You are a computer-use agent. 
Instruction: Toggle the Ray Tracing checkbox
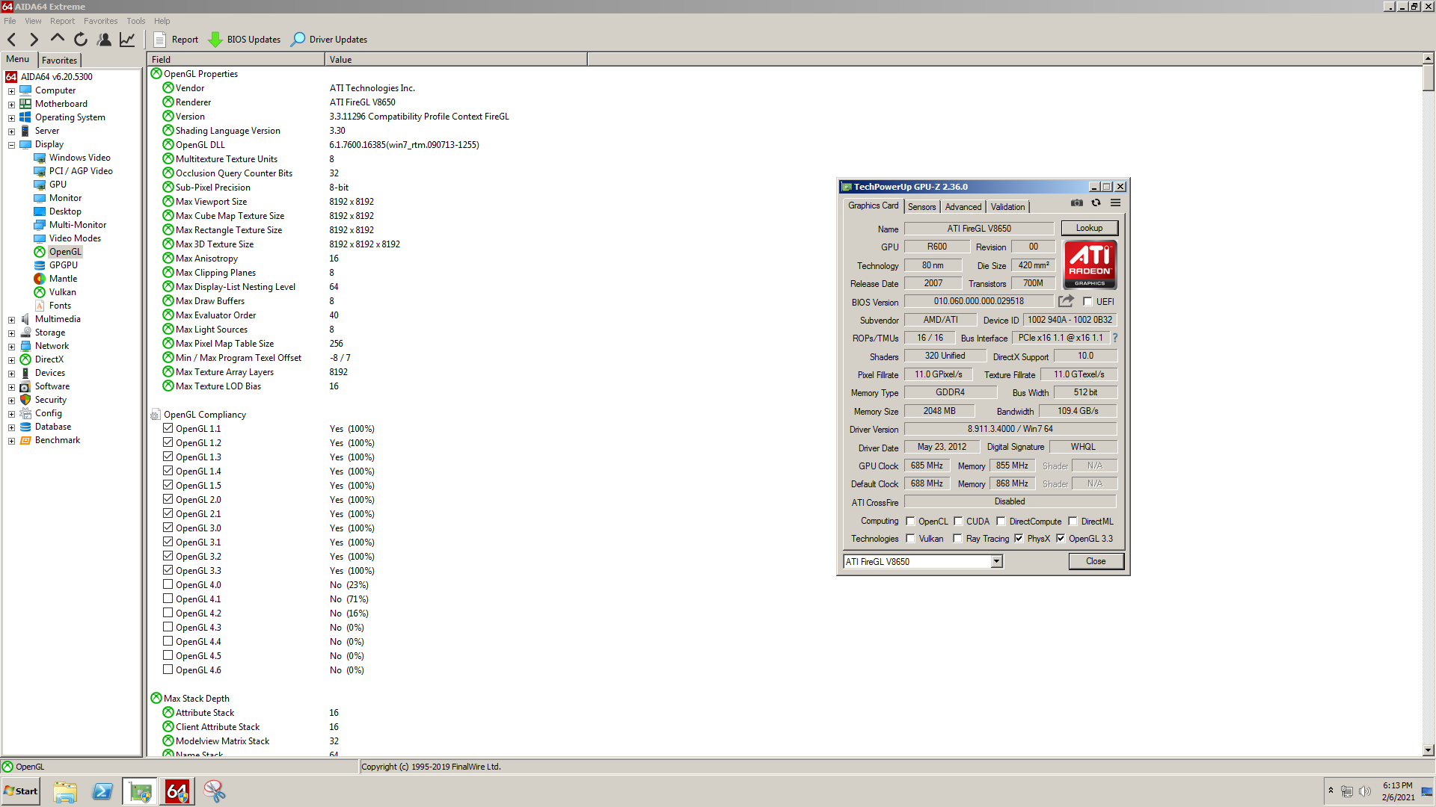coord(957,539)
